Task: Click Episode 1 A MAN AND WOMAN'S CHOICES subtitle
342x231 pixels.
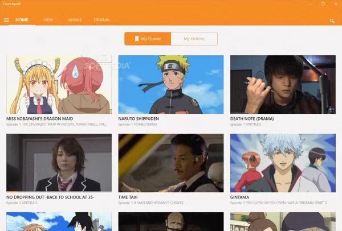Action: point(151,203)
